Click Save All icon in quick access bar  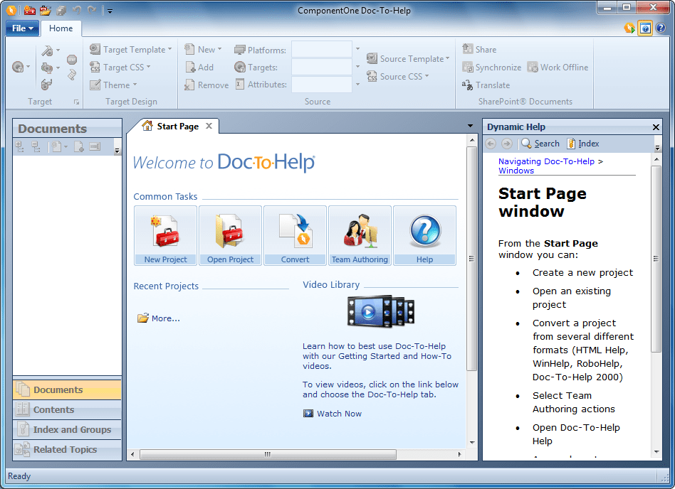point(61,11)
